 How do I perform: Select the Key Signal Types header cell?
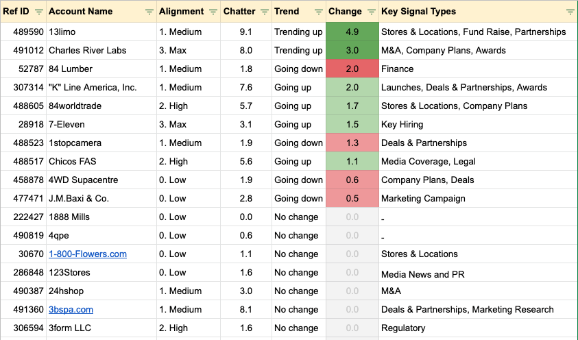pos(478,12)
